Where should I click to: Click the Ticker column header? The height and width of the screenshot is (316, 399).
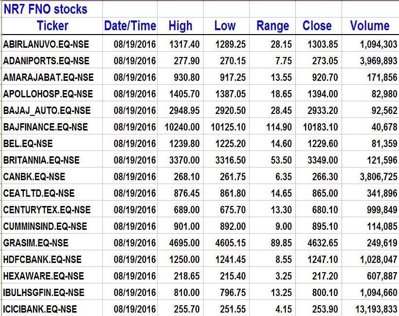(x=53, y=26)
